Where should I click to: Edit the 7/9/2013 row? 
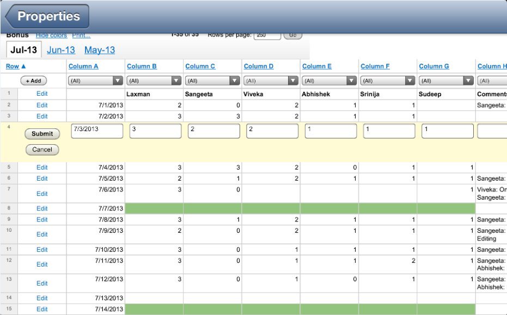42,234
